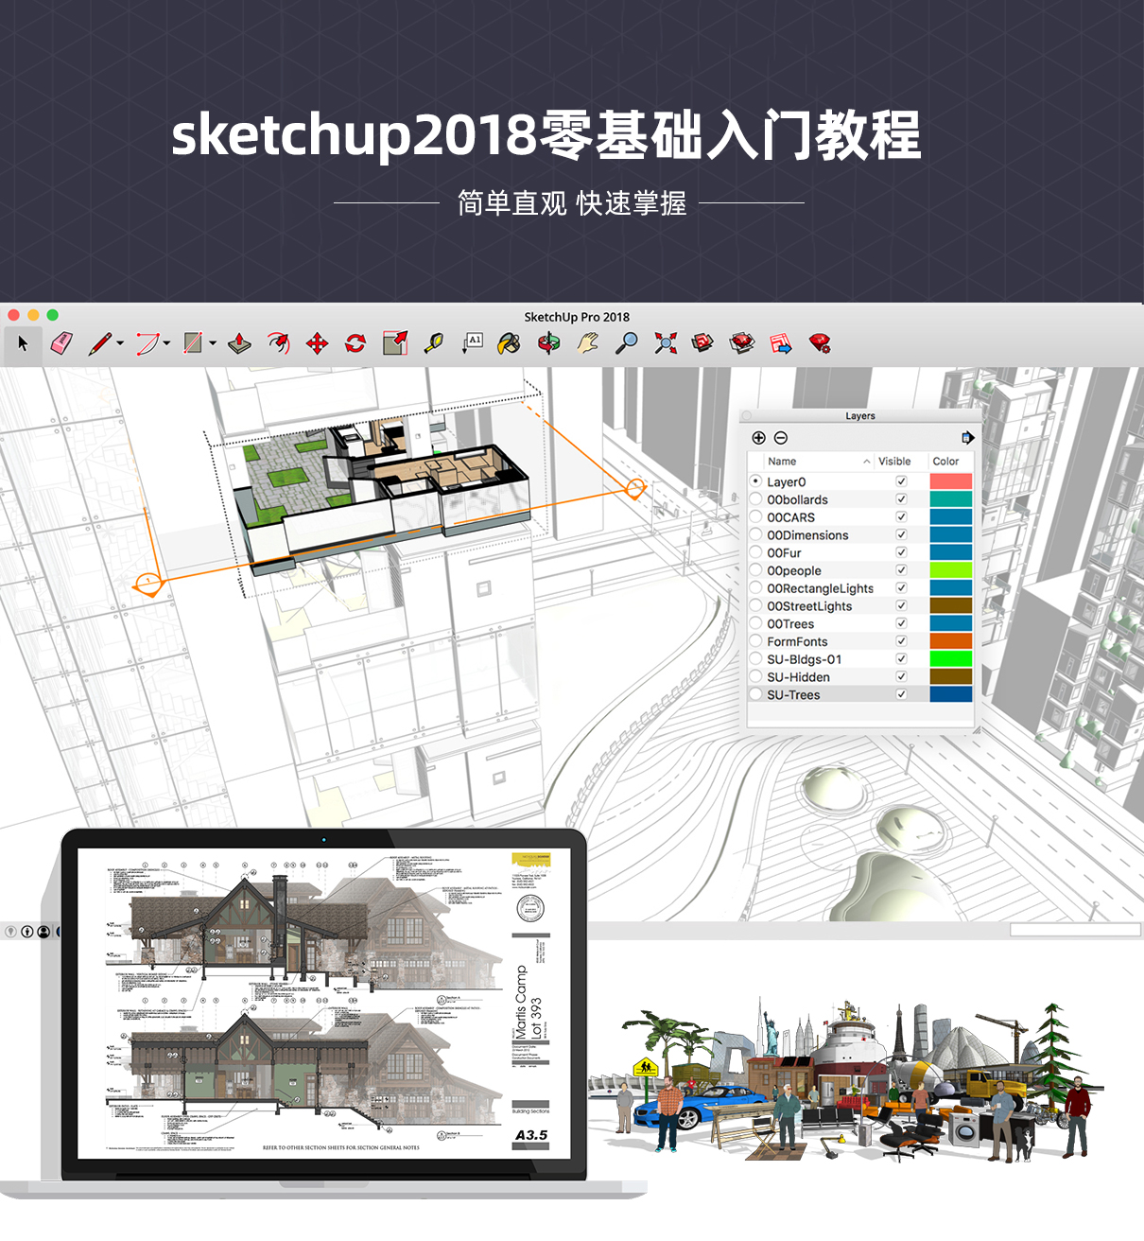The image size is (1144, 1241).
Task: Select the 00StreetLights layer name
Action: tap(809, 606)
